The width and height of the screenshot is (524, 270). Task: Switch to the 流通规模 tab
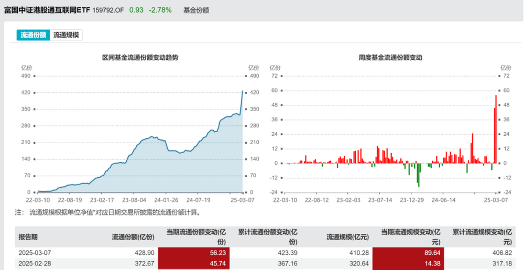tap(67, 35)
